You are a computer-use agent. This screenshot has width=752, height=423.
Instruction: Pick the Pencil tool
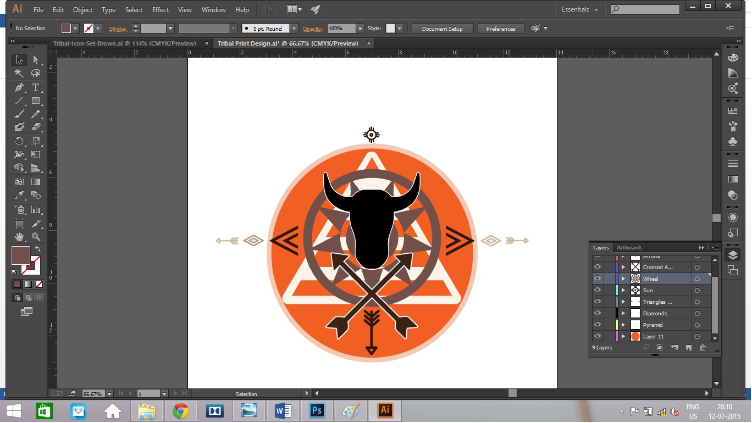tap(36, 114)
